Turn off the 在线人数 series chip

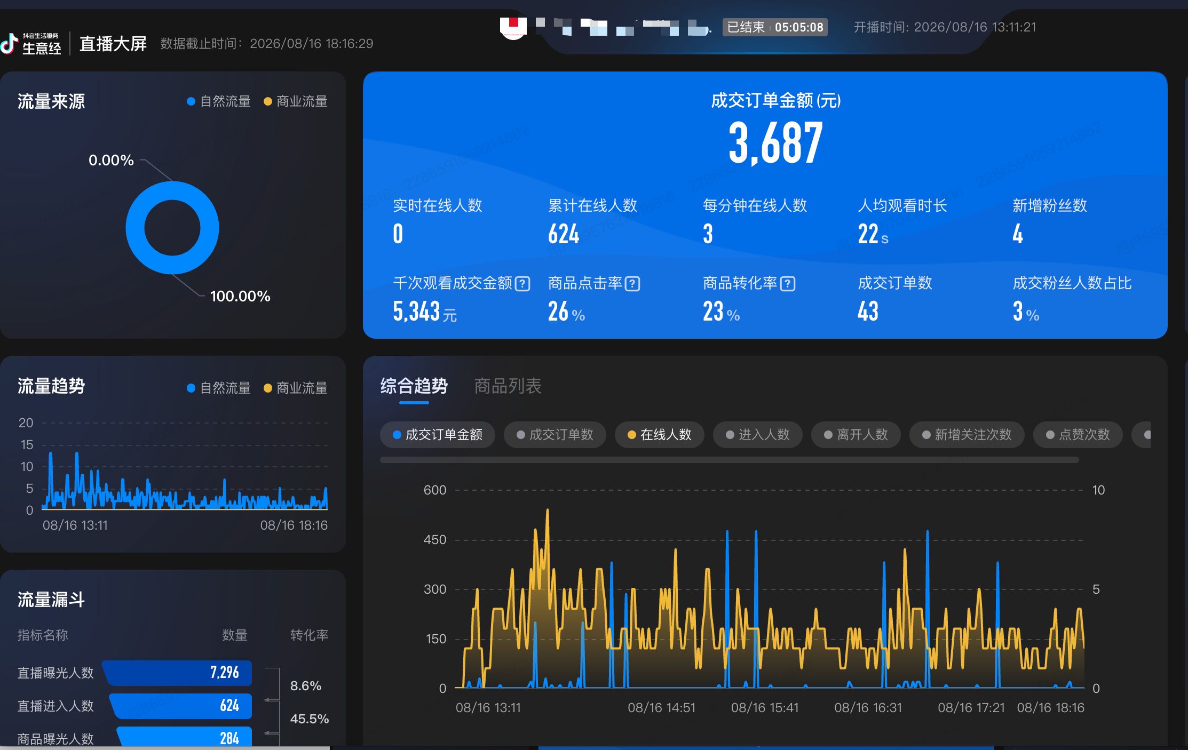click(660, 435)
